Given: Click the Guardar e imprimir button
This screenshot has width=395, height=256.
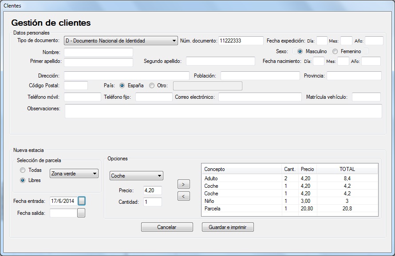Looking at the screenshot, I should [228, 227].
